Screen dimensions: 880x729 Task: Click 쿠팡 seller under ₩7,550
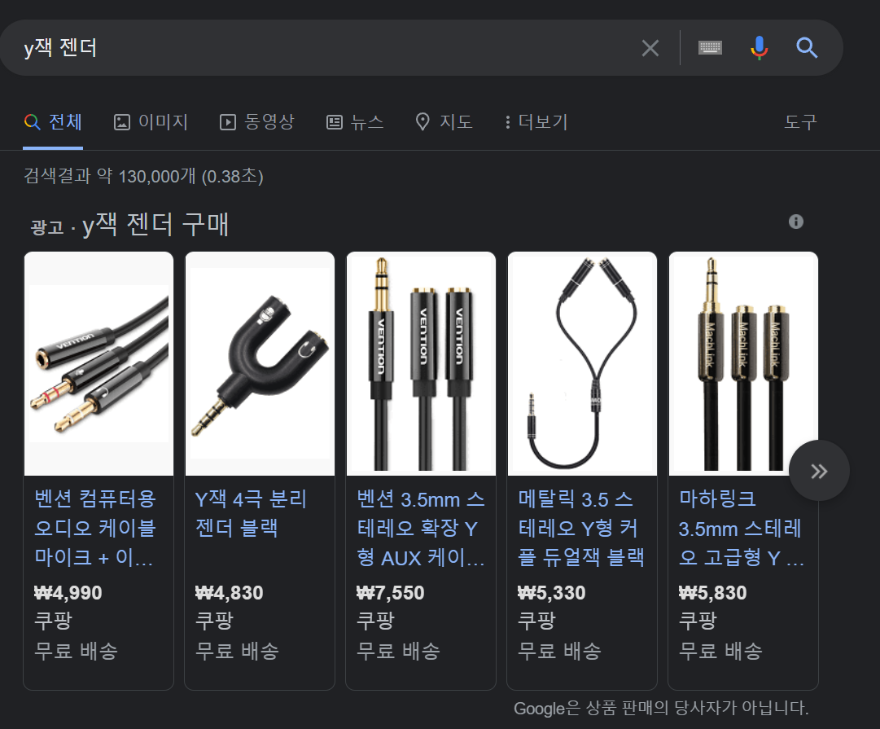pos(375,621)
